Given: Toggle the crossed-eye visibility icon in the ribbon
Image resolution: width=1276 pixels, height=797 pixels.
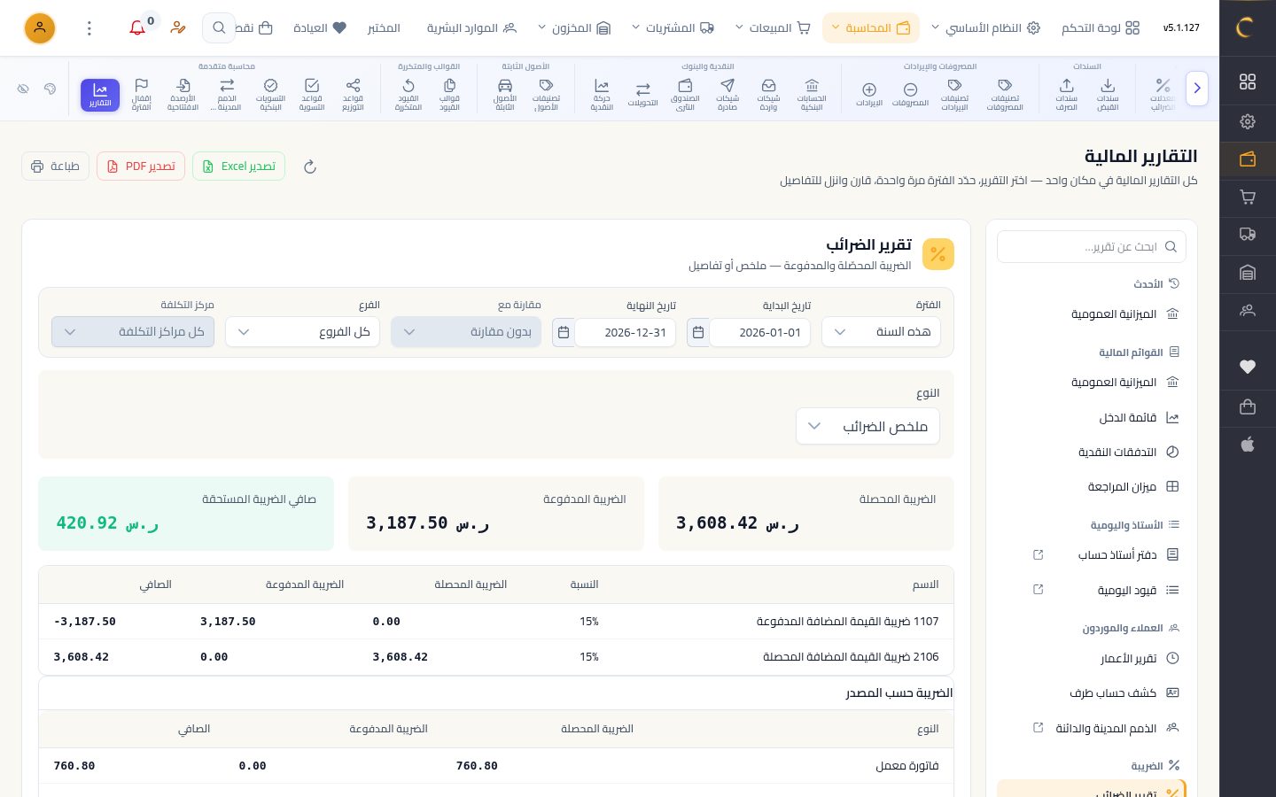Looking at the screenshot, I should (x=24, y=89).
